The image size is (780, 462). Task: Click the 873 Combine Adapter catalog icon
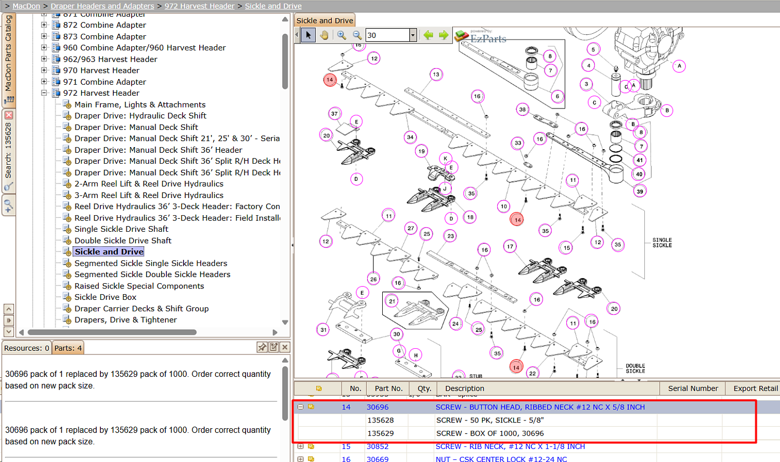tap(56, 36)
